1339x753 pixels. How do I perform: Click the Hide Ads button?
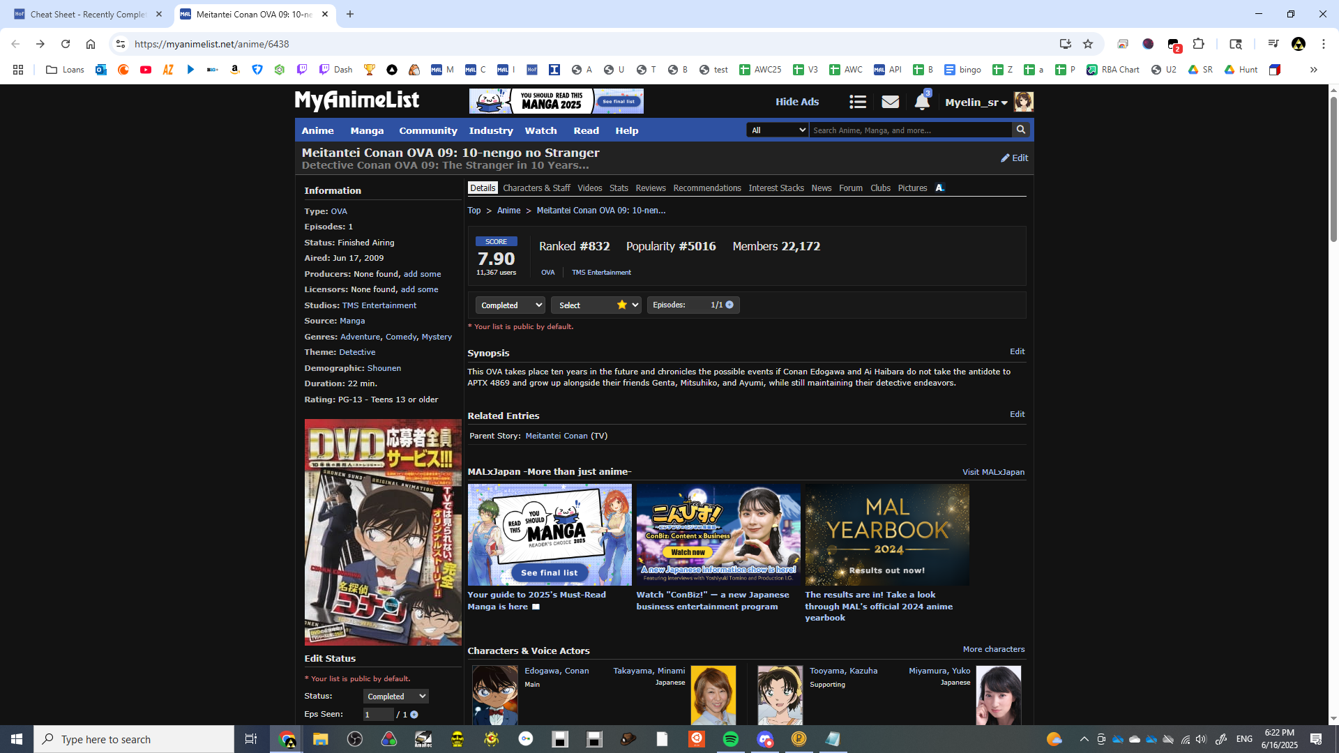[797, 102]
